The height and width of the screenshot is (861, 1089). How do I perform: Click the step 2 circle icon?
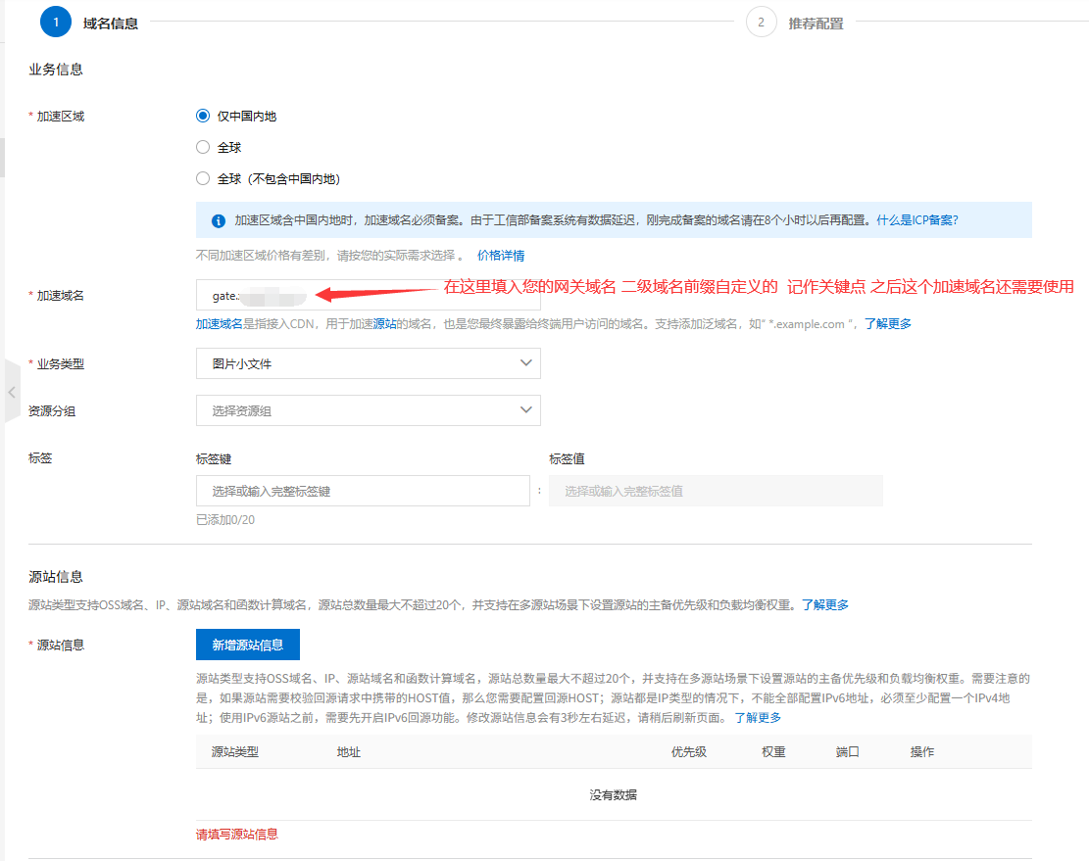[x=761, y=23]
